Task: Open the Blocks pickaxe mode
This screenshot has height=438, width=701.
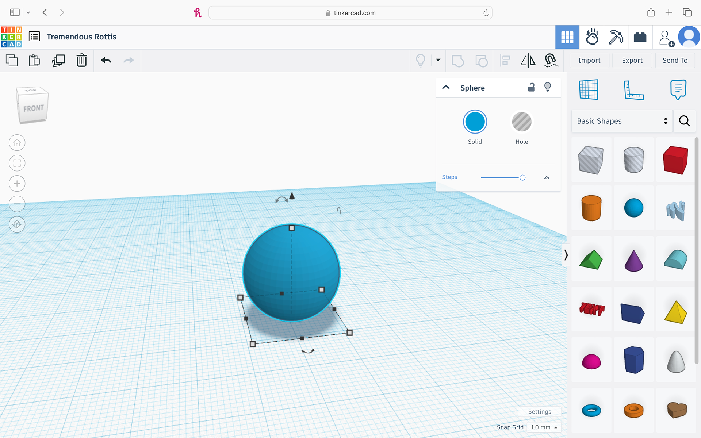Action: (x=616, y=37)
